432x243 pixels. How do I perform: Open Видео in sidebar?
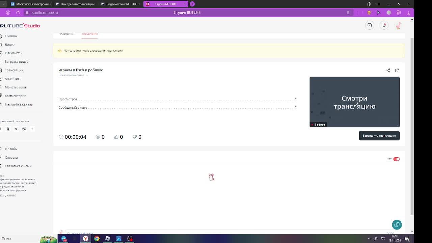9,45
